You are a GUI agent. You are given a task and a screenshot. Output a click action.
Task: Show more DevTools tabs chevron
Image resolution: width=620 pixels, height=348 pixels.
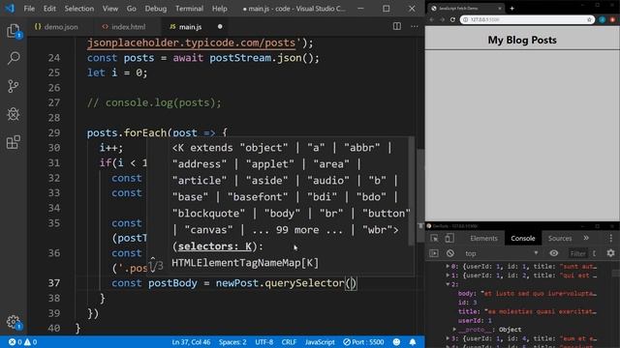(x=586, y=238)
